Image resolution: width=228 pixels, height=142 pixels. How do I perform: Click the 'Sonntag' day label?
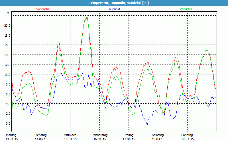click(x=187, y=135)
